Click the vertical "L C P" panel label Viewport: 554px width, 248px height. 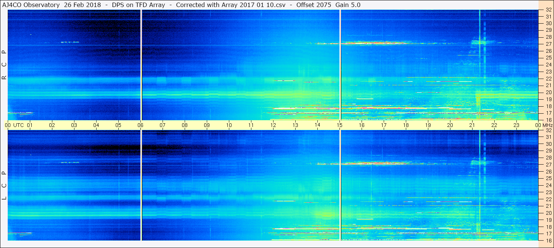[x=4, y=185]
